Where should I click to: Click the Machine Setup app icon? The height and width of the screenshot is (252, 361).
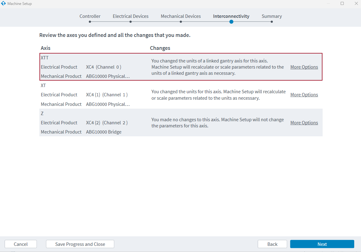pyautogui.click(x=4, y=4)
